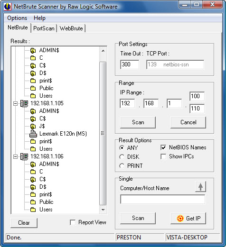
Task: Click the NetBrute app icon in title bar
Action: [7, 7]
